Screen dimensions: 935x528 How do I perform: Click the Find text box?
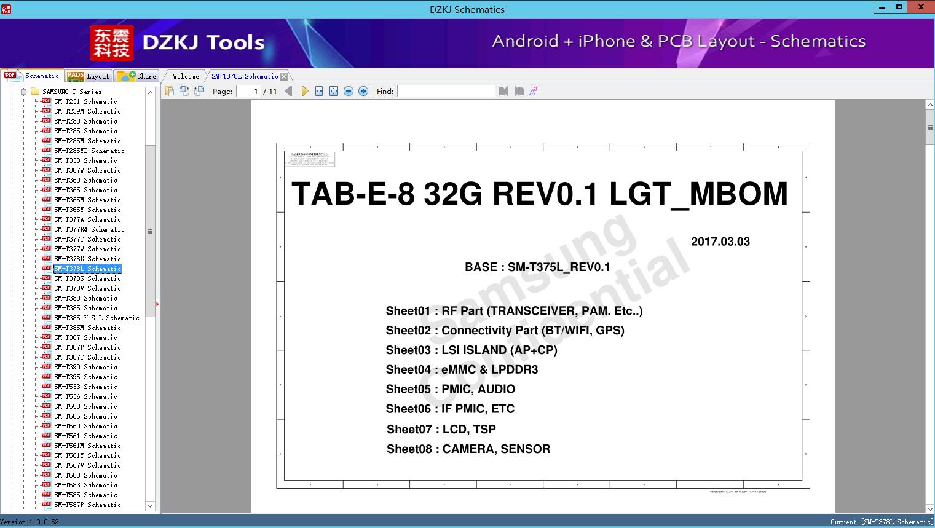(446, 91)
